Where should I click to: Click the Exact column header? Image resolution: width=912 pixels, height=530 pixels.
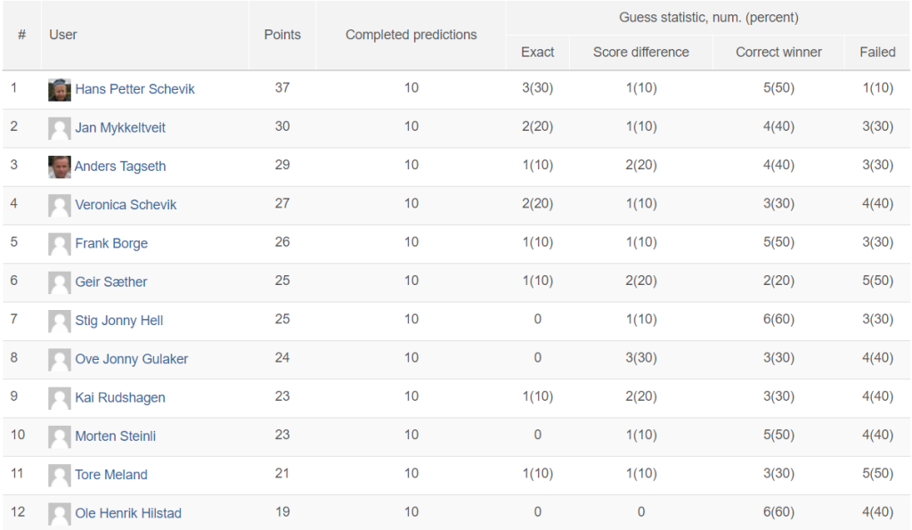pyautogui.click(x=537, y=53)
